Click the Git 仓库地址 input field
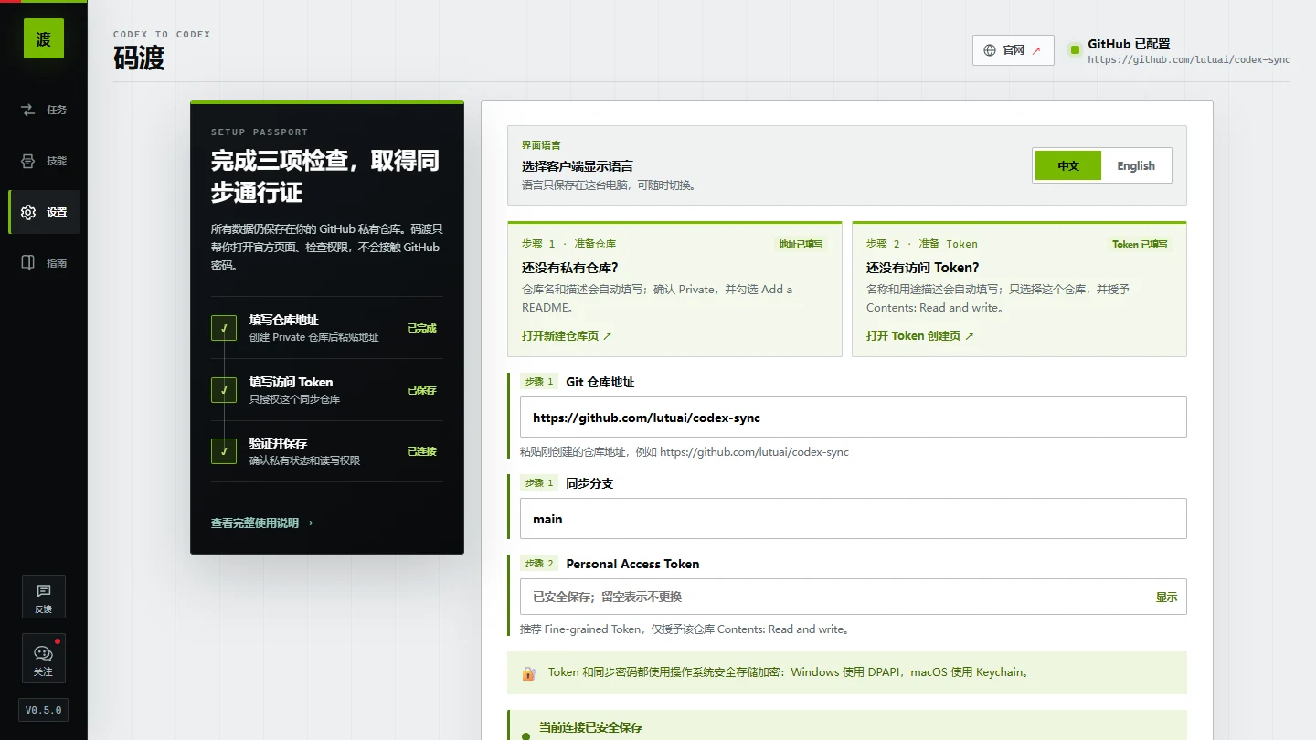1316x740 pixels. (854, 418)
